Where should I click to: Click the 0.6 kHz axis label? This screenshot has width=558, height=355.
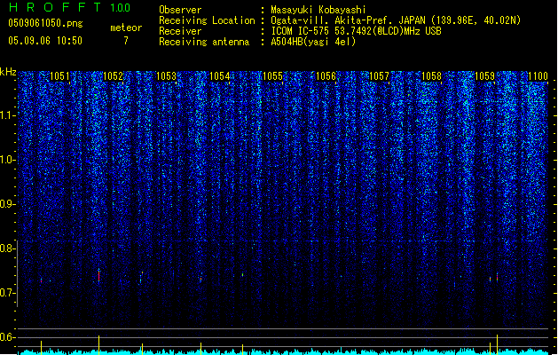click(8, 337)
